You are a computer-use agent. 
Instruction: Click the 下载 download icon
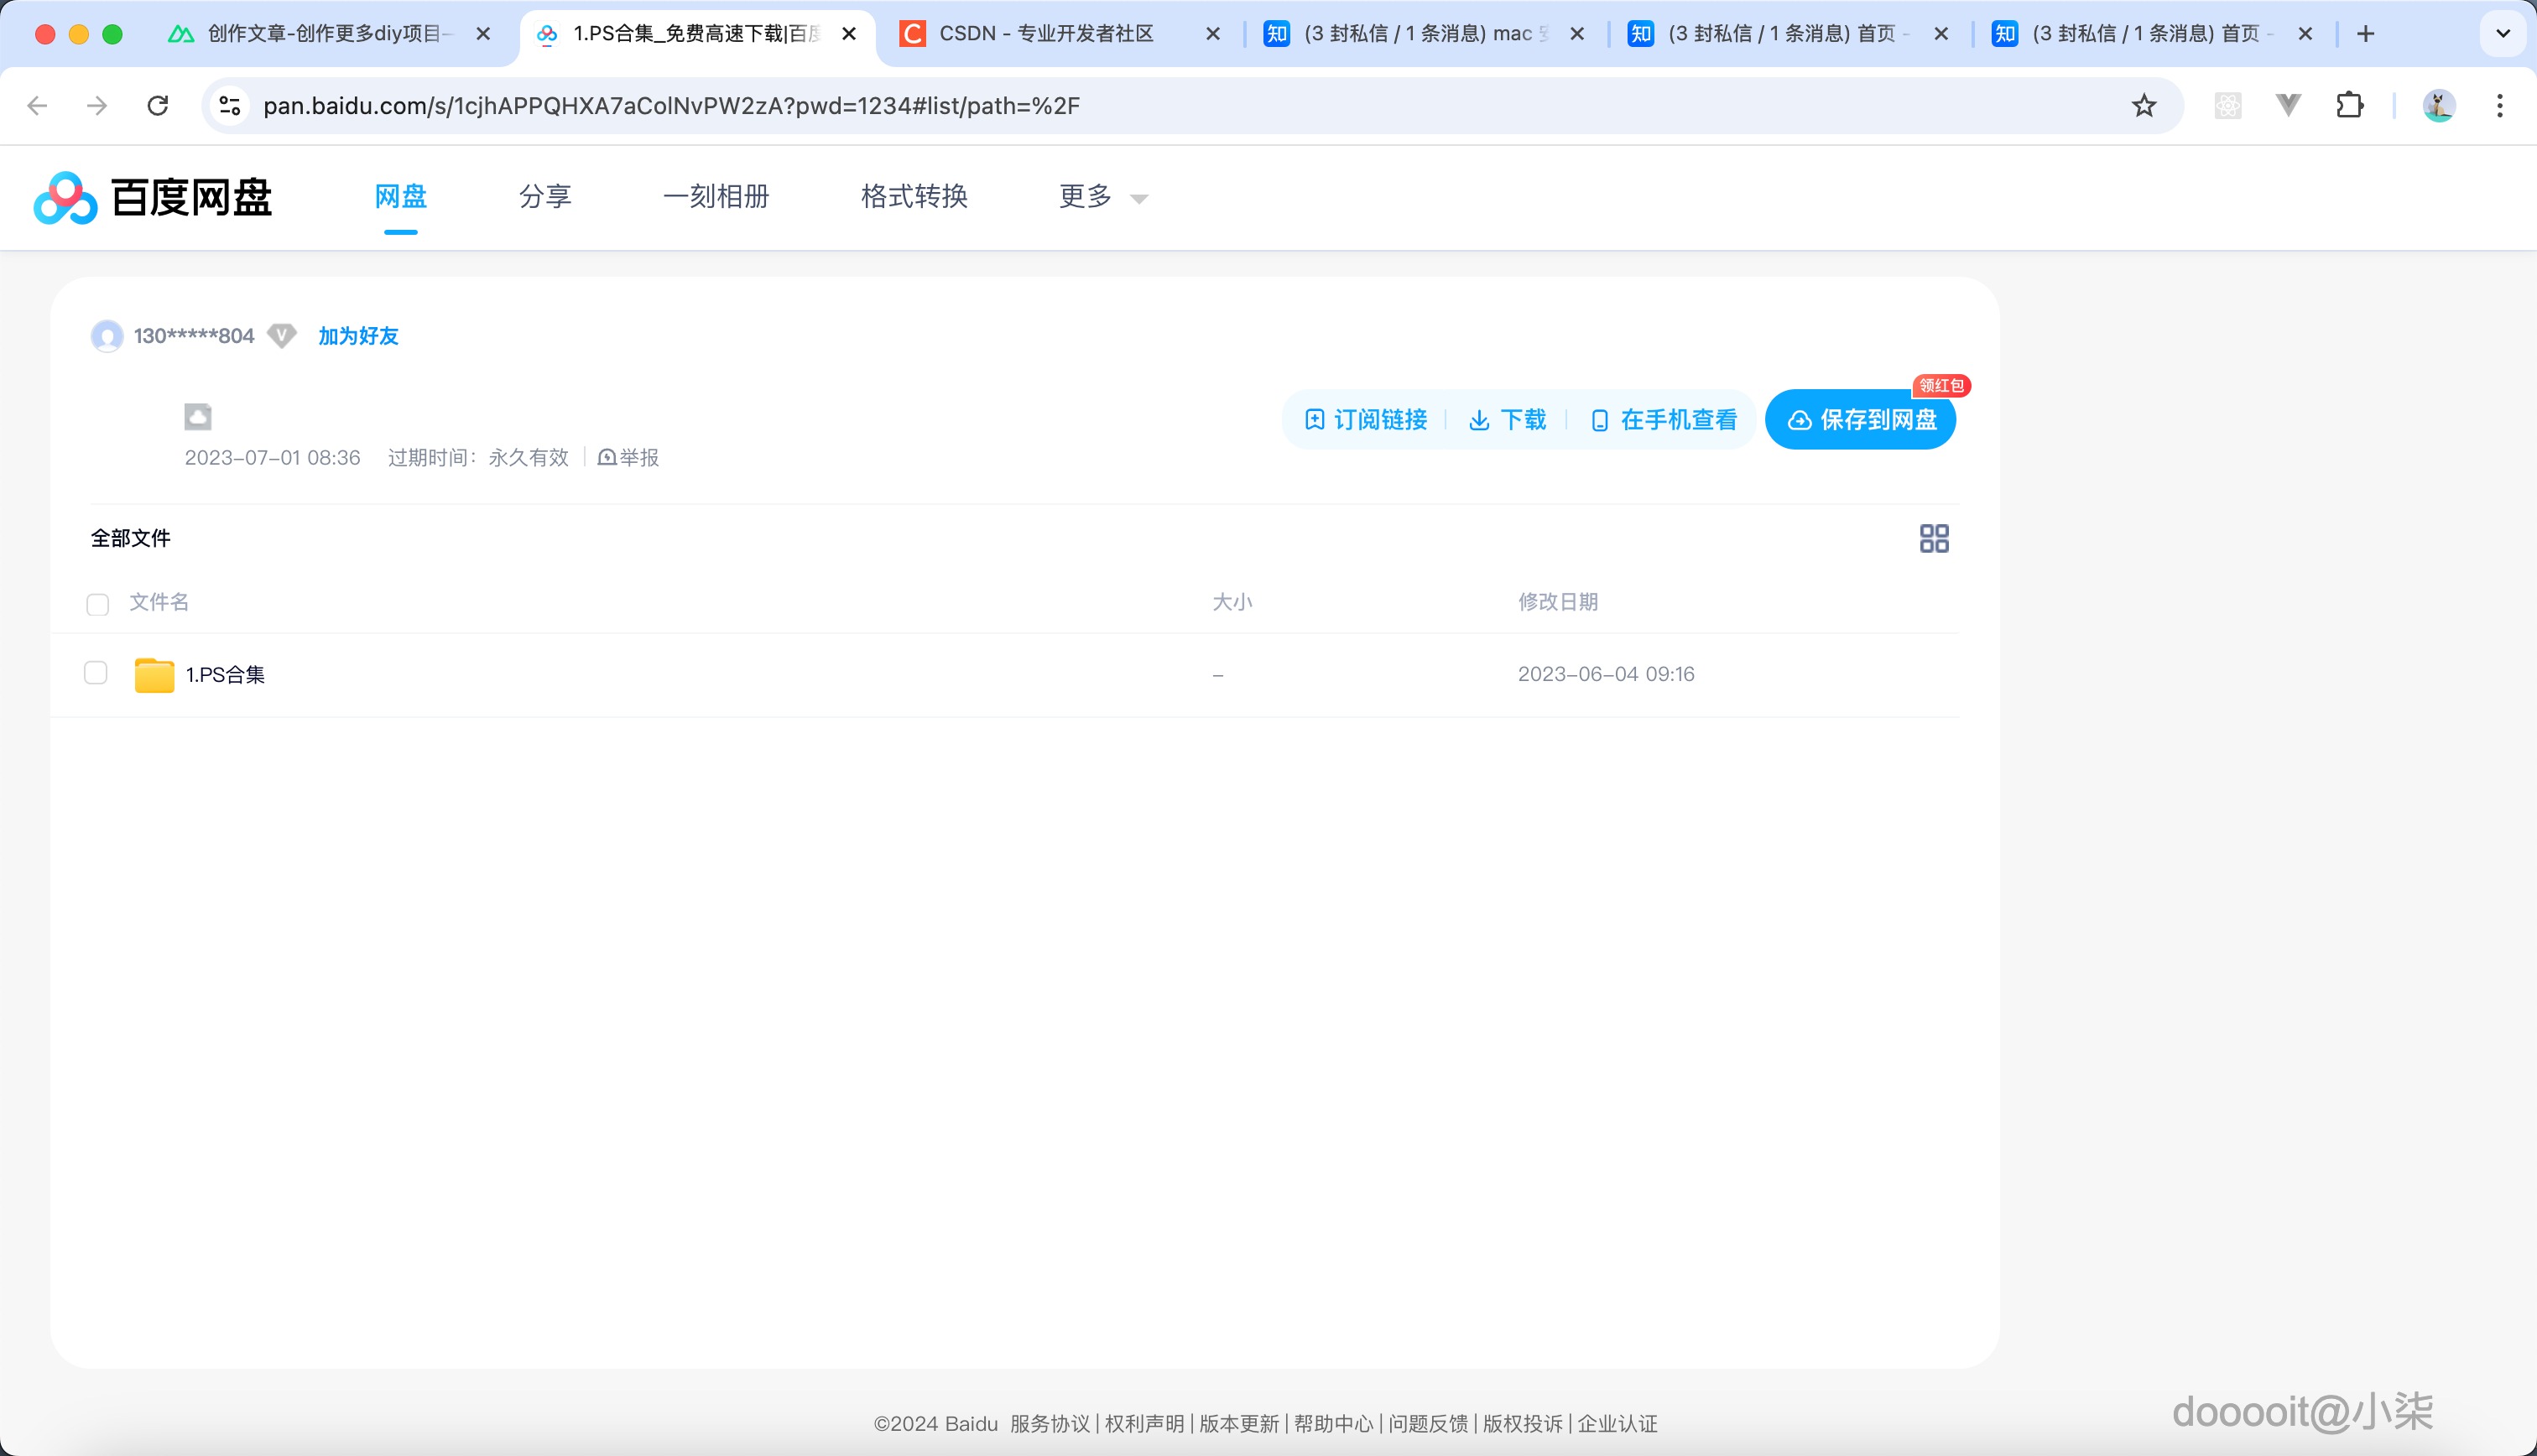[x=1481, y=420]
